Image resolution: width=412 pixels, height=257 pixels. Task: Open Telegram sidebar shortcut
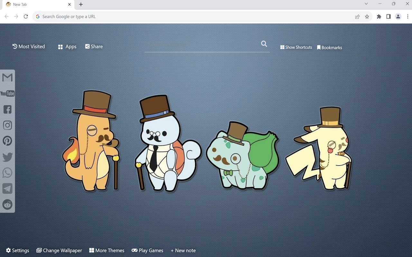pyautogui.click(x=7, y=188)
